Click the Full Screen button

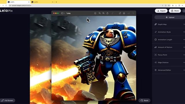tap(8, 101)
